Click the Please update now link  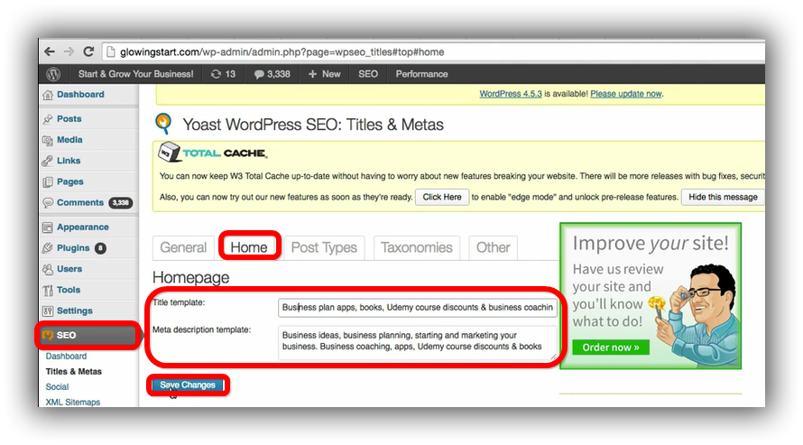pyautogui.click(x=626, y=94)
